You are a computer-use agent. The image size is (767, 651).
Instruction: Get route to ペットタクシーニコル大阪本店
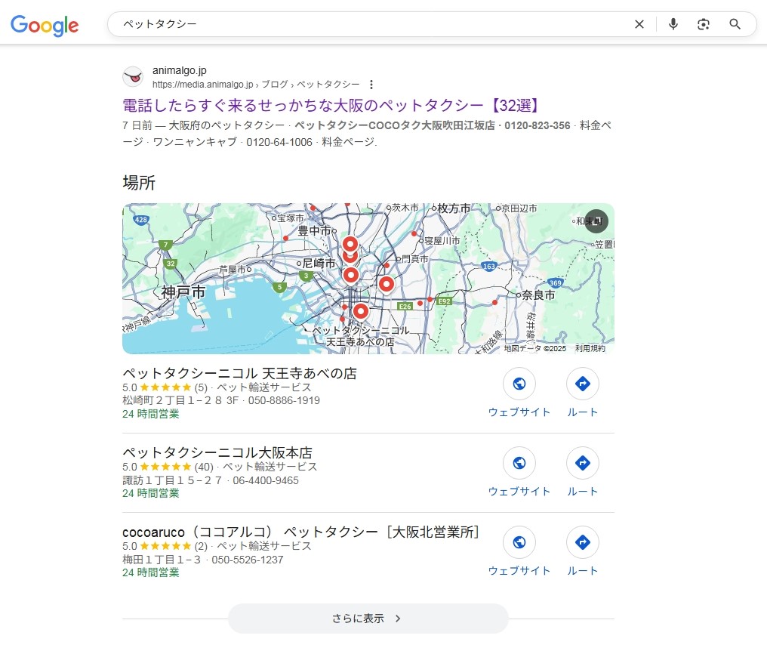pyautogui.click(x=583, y=464)
